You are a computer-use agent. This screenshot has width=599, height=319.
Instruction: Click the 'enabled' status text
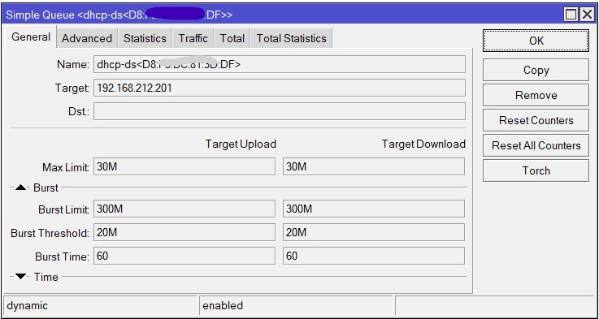click(223, 306)
